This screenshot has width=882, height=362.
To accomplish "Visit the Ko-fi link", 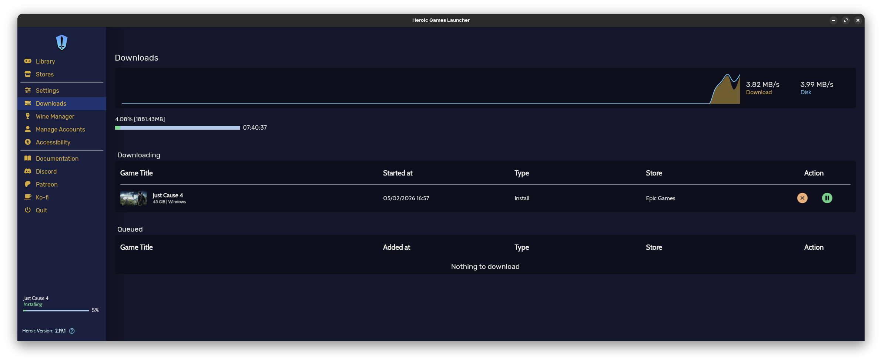I will point(62,197).
